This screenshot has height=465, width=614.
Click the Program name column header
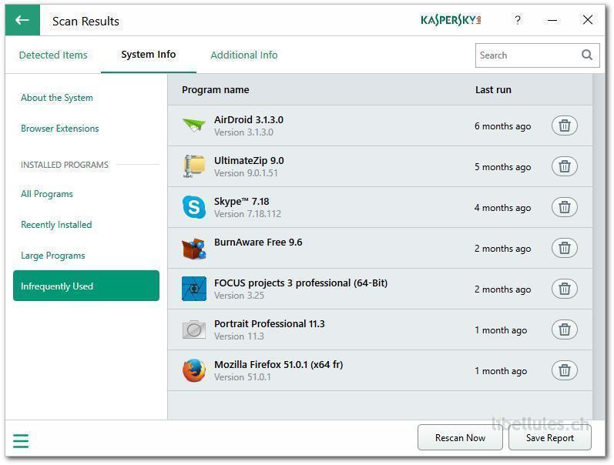pyautogui.click(x=216, y=89)
